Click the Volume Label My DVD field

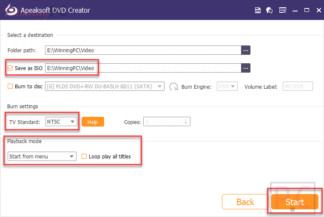pos(298,87)
